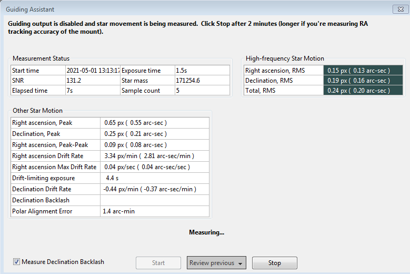The height and width of the screenshot is (274, 410).
Task: Click the Star mass value cell
Action: point(202,80)
